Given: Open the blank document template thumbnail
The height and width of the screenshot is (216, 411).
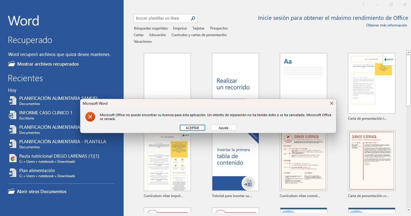Looking at the screenshot, I should (167, 76).
